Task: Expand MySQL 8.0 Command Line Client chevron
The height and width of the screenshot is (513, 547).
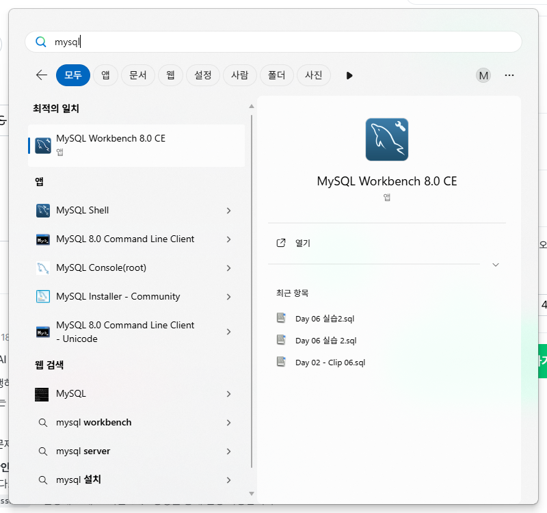Action: (x=228, y=239)
